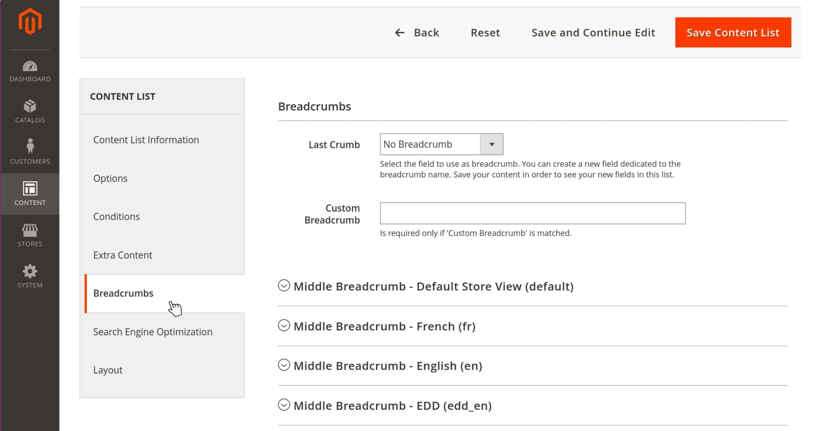Switch to Content List Information tab

coord(146,140)
